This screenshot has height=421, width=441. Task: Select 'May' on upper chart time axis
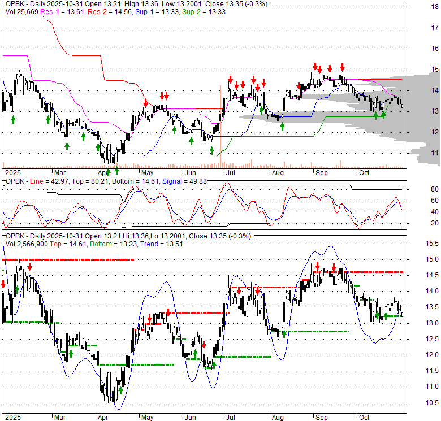pyautogui.click(x=147, y=173)
